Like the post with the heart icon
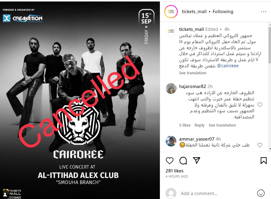Image resolution: width=271 pixels, height=199 pixels. click(x=170, y=161)
